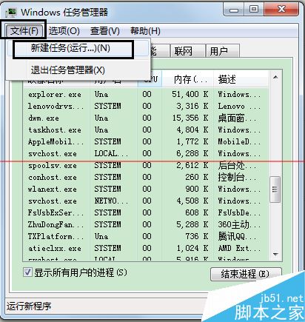Select the FsUsbExSer... process row

pos(146,212)
